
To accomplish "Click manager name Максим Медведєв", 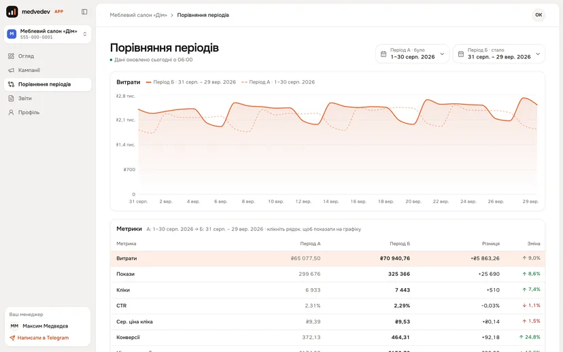I will [46, 326].
